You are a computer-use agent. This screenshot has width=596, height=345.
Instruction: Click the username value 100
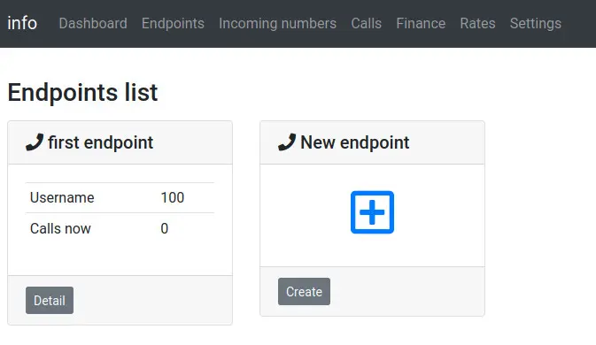coord(173,198)
